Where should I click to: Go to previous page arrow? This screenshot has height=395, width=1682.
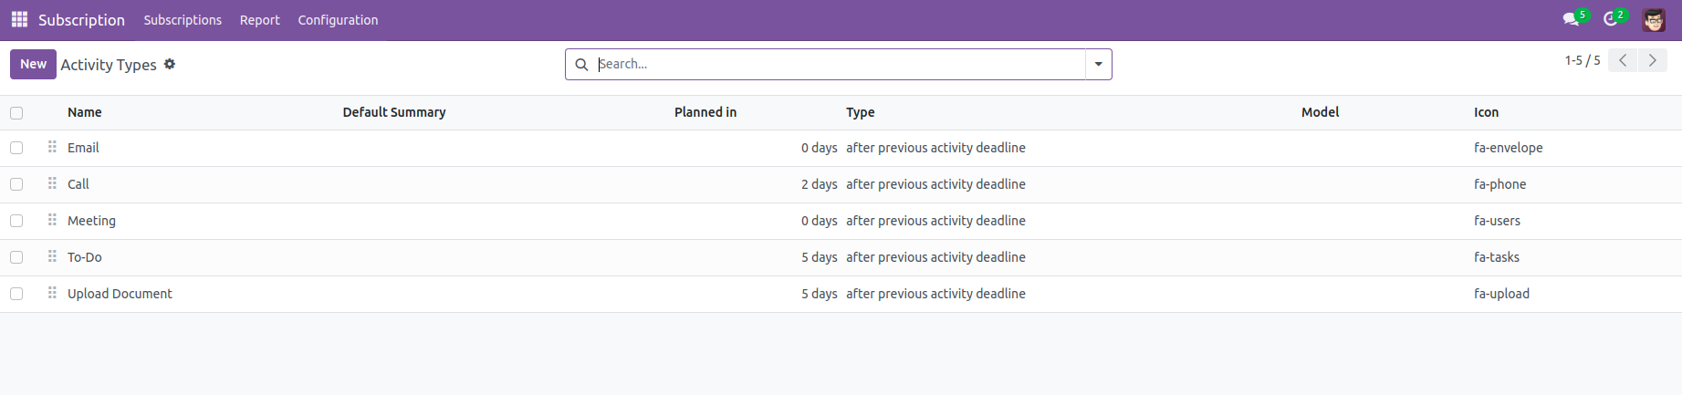pyautogui.click(x=1622, y=61)
